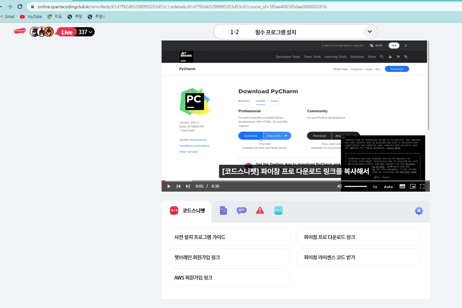The width and height of the screenshot is (462, 308).
Task: Click the translate icon in JetBrains nav bar
Action: coord(406,57)
